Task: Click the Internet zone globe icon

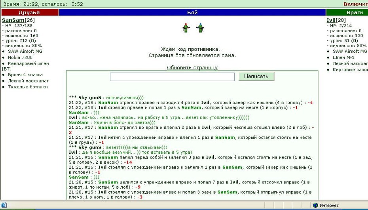Action: click(x=315, y=205)
